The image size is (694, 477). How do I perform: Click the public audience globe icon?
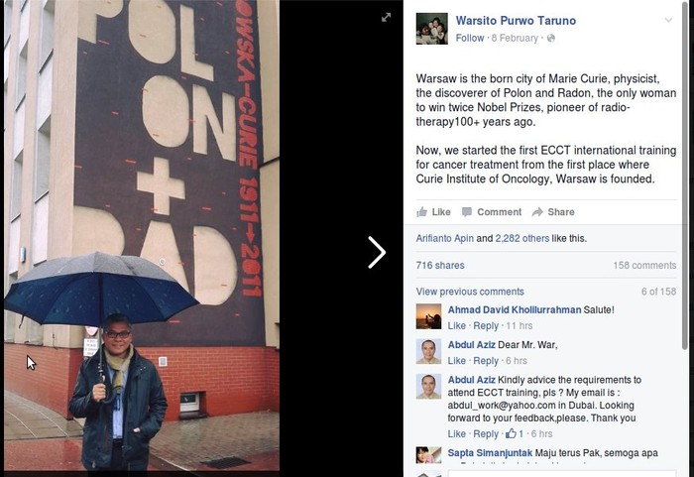pos(551,39)
